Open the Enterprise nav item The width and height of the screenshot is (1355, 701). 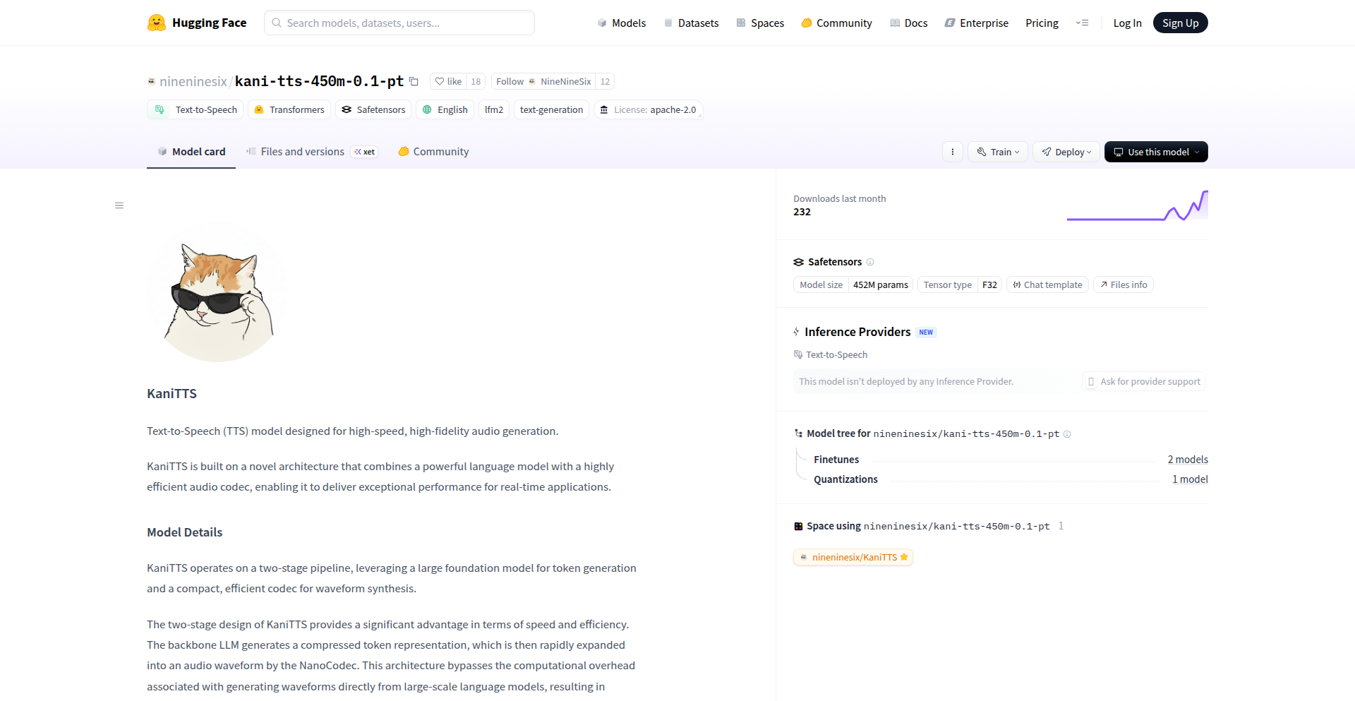tap(977, 23)
